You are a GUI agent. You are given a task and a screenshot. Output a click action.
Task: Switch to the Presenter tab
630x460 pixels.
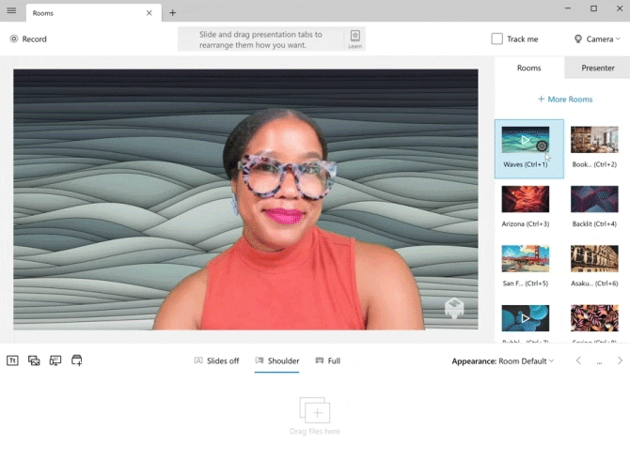[x=597, y=68]
